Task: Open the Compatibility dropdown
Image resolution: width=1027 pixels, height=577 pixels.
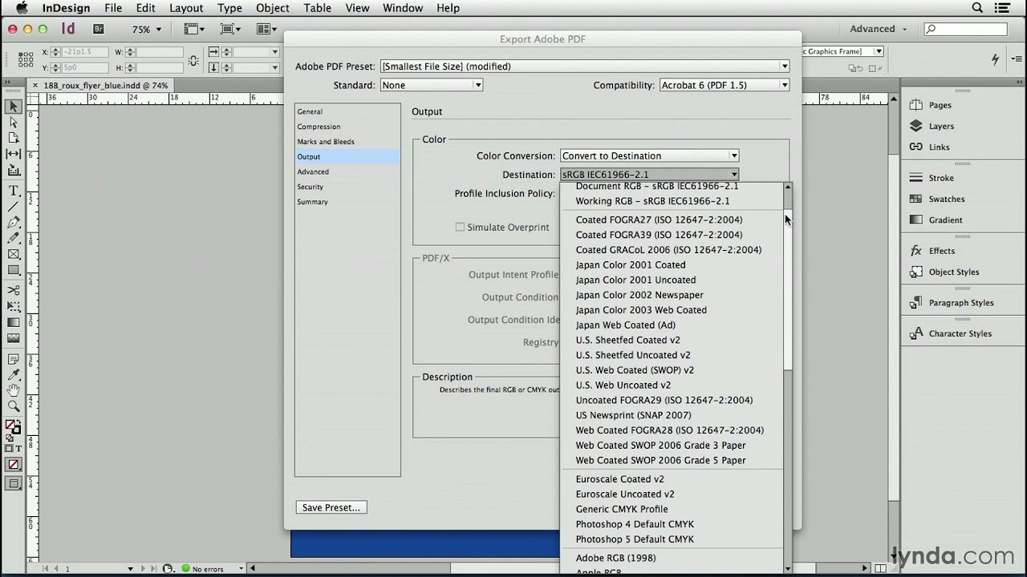Action: click(725, 85)
